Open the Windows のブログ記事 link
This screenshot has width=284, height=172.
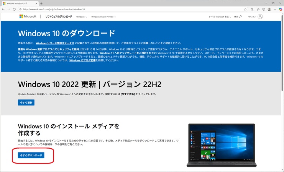(x=82, y=60)
